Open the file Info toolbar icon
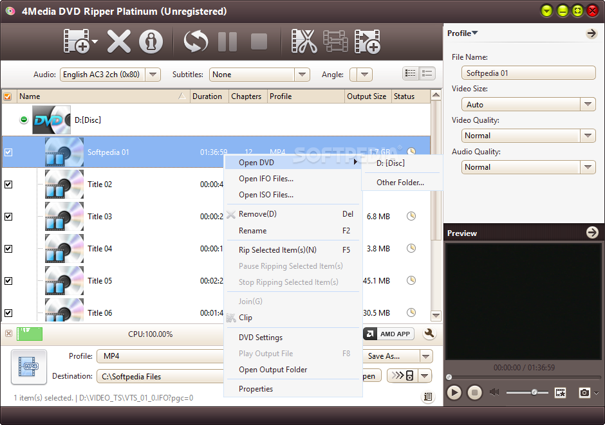The height and width of the screenshot is (425, 605). [x=151, y=41]
